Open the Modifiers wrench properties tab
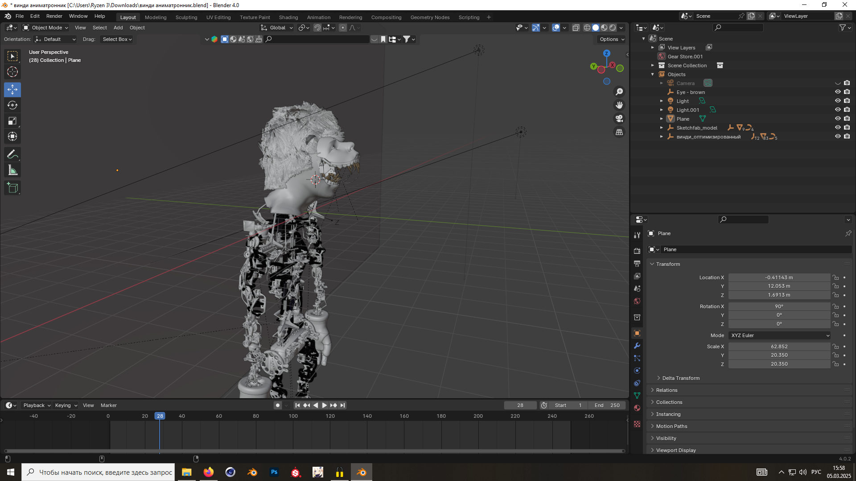The image size is (856, 481). pos(637,346)
